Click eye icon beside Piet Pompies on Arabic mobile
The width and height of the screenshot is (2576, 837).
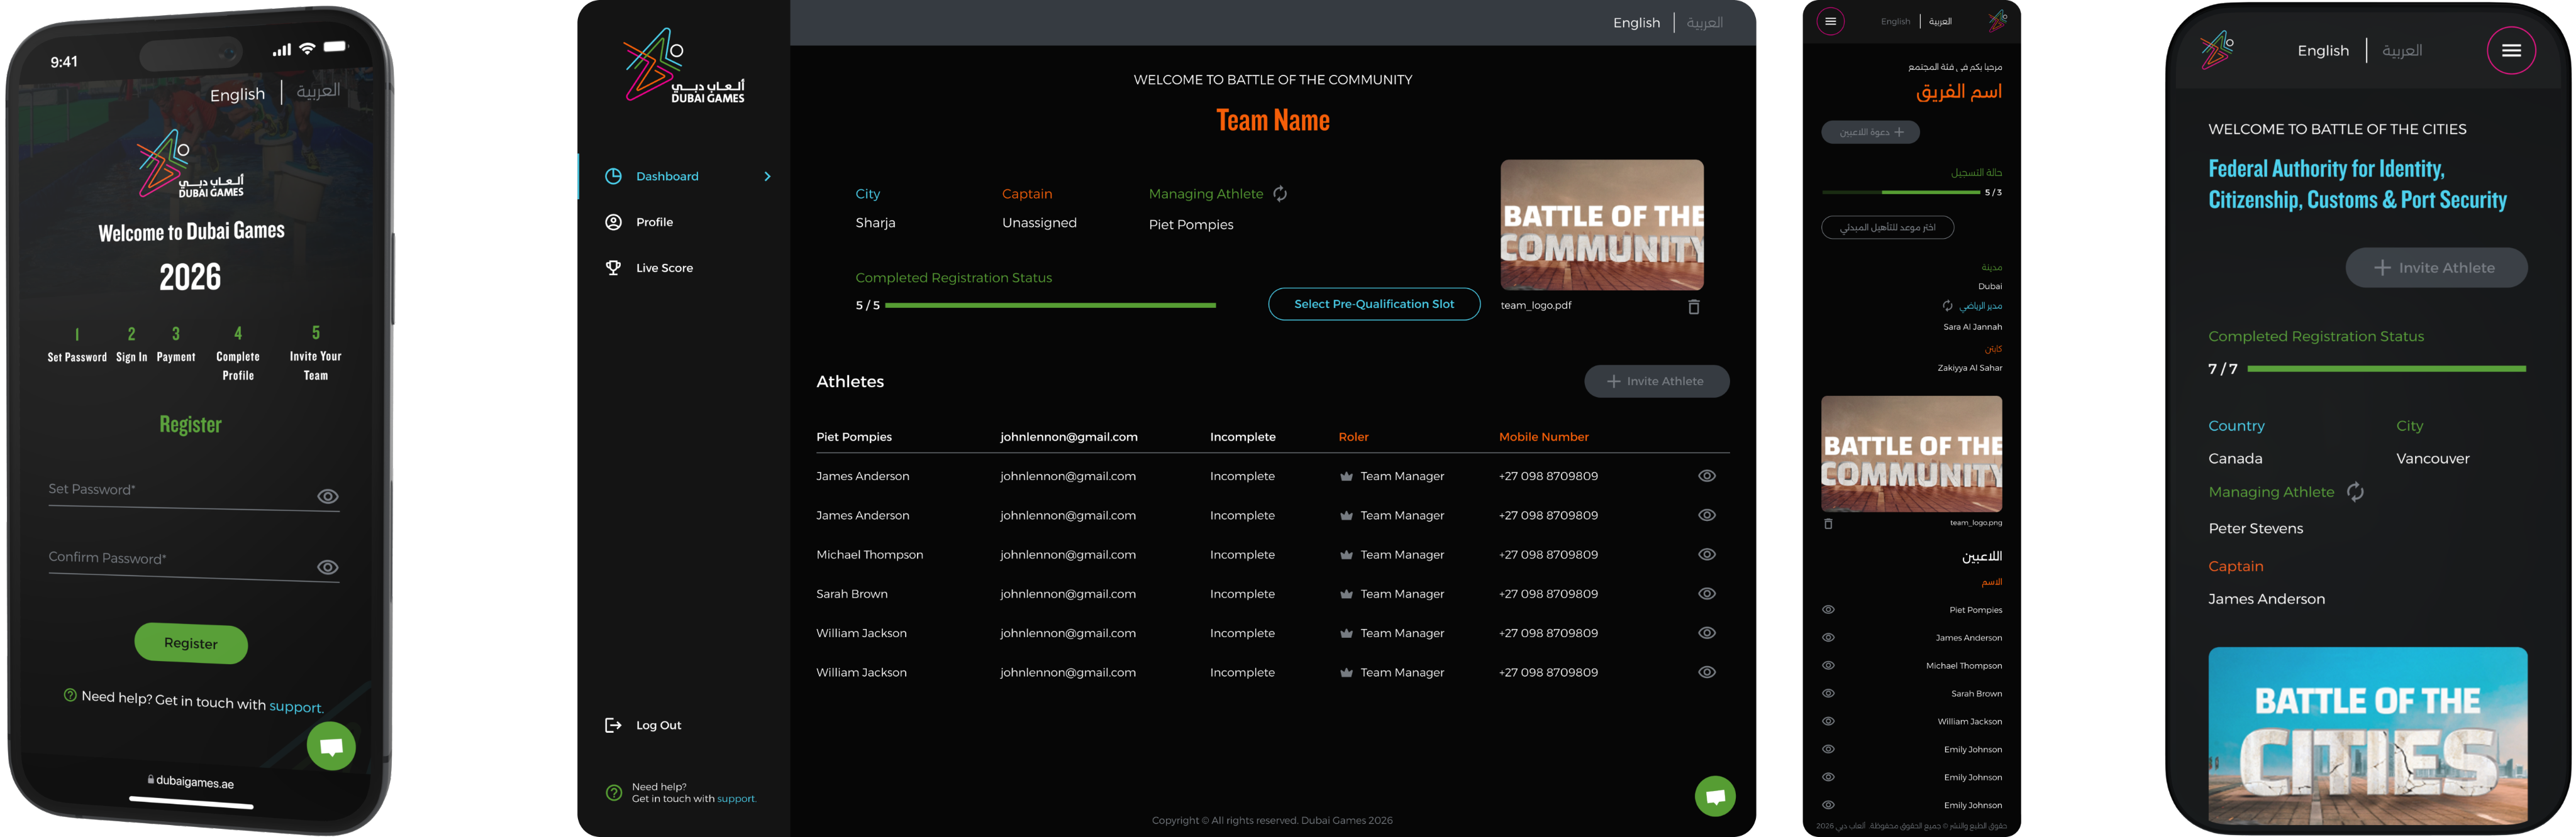point(1828,610)
